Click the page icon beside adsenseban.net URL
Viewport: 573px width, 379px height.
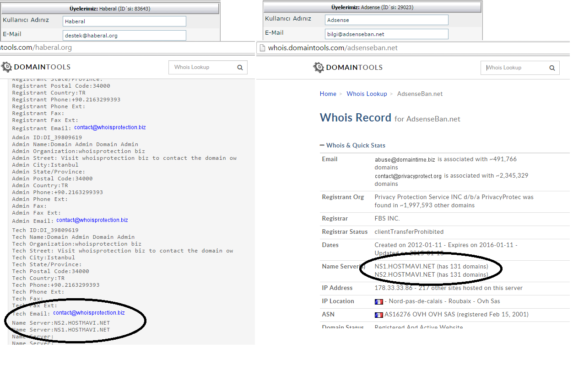[x=262, y=47]
